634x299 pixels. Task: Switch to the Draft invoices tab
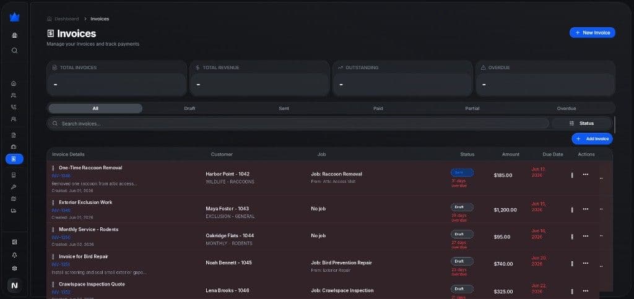pos(189,109)
